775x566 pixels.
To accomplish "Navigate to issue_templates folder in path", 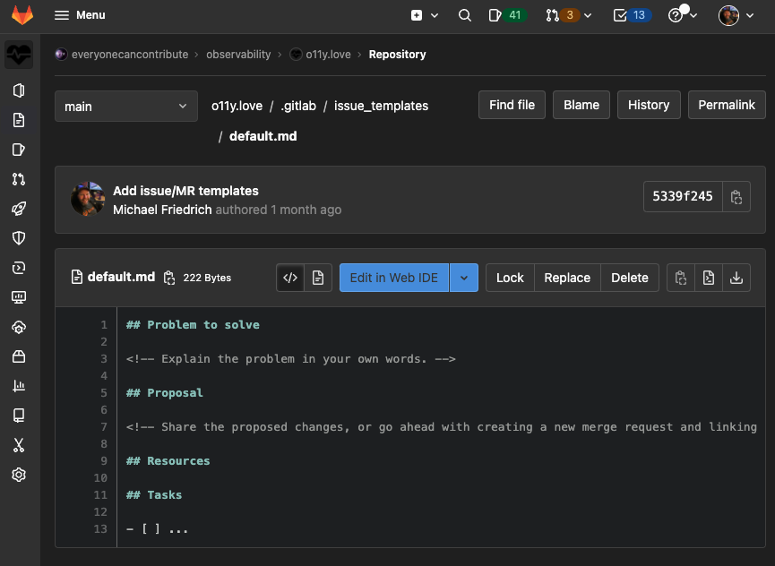I will 381,106.
